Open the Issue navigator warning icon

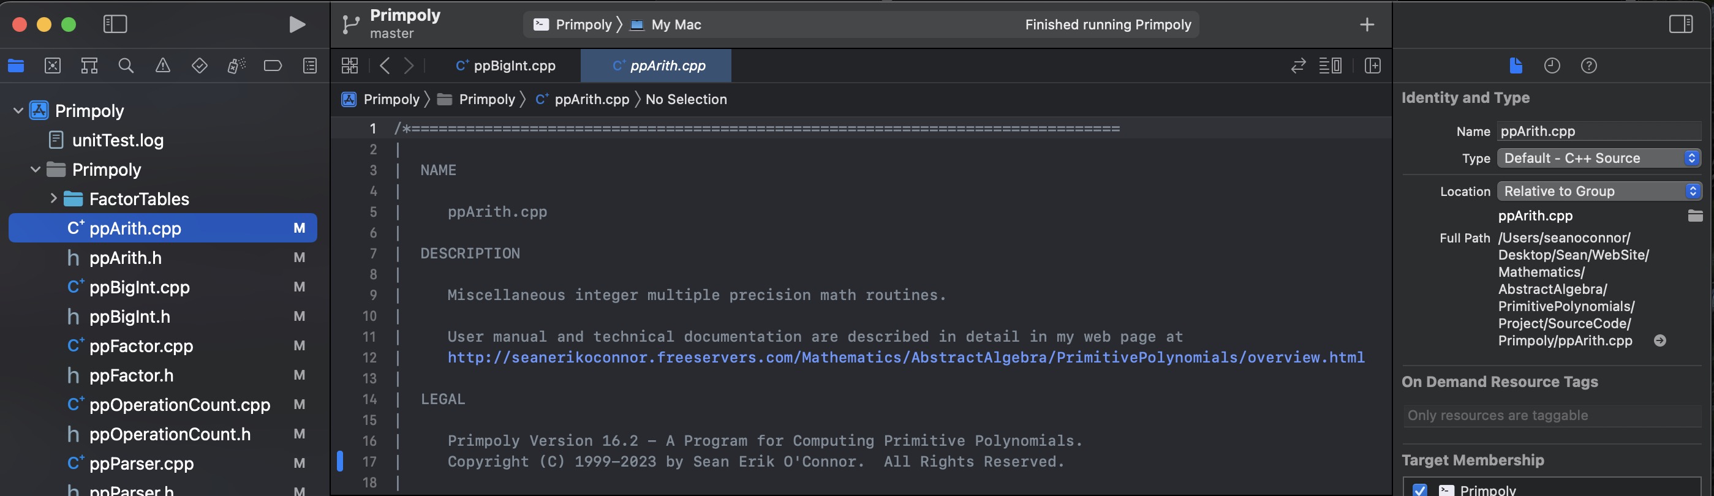coord(162,66)
